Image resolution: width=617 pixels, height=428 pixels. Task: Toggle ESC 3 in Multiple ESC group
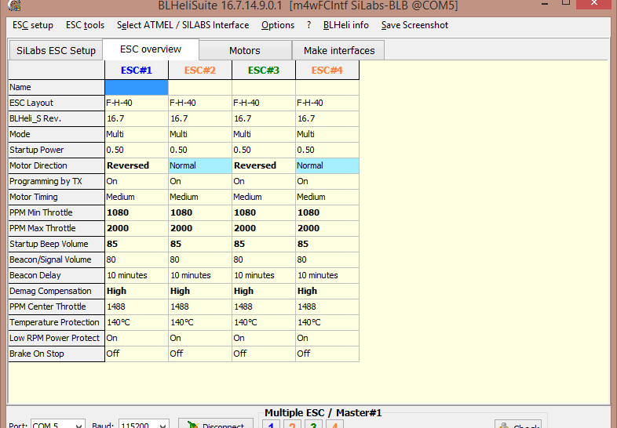[x=313, y=424]
